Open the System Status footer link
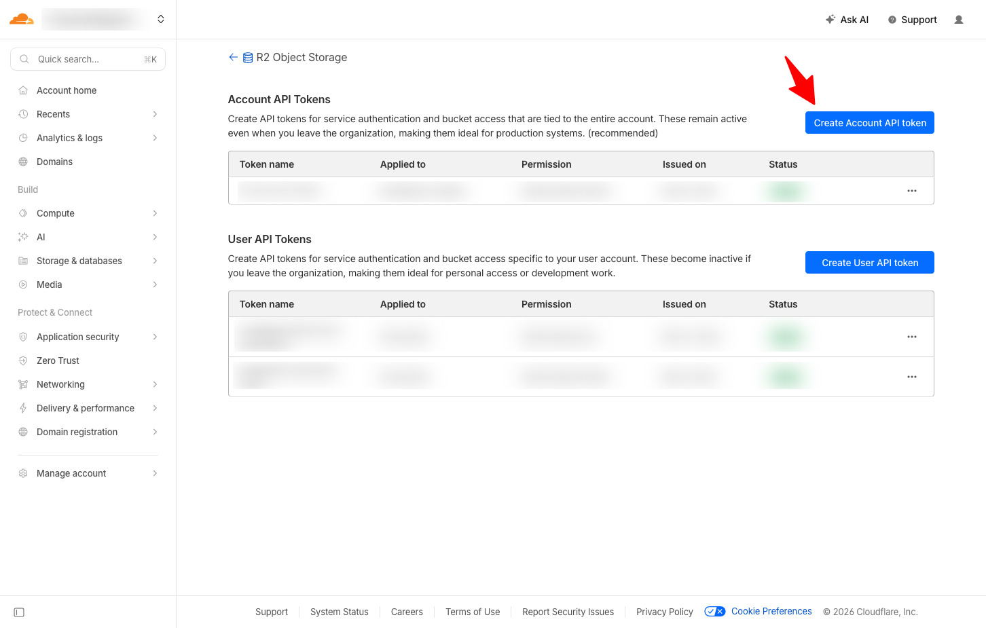 point(339,612)
